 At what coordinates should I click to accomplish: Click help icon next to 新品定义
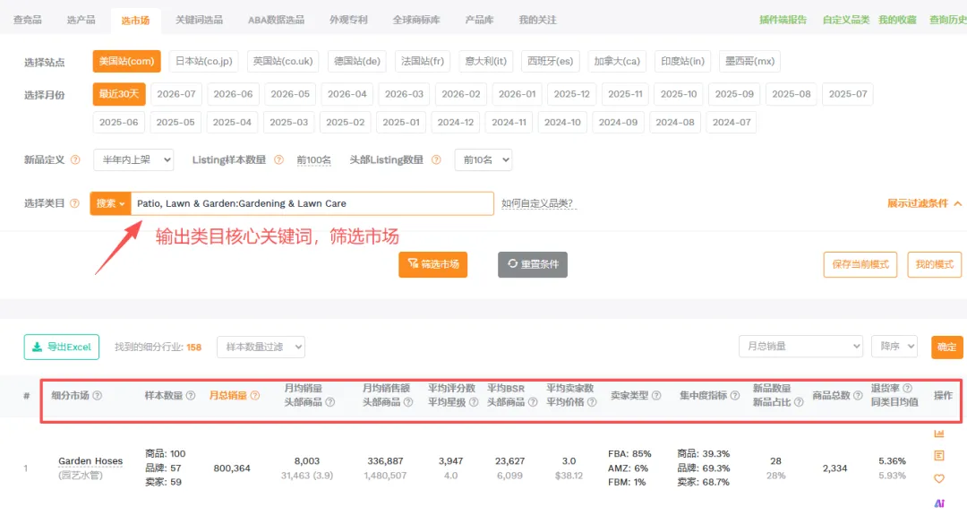pyautogui.click(x=75, y=159)
